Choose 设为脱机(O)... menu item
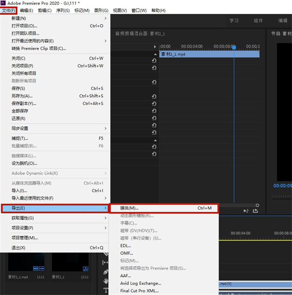The image size is (292, 295). [x=55, y=163]
